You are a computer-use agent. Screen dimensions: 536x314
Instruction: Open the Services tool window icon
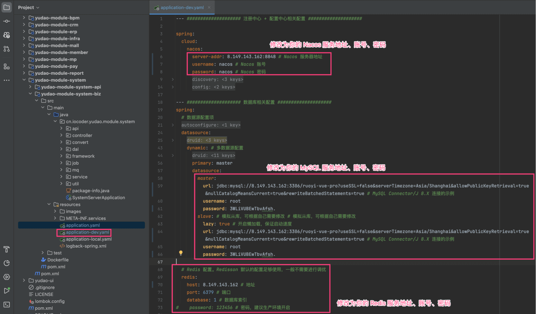click(7, 277)
